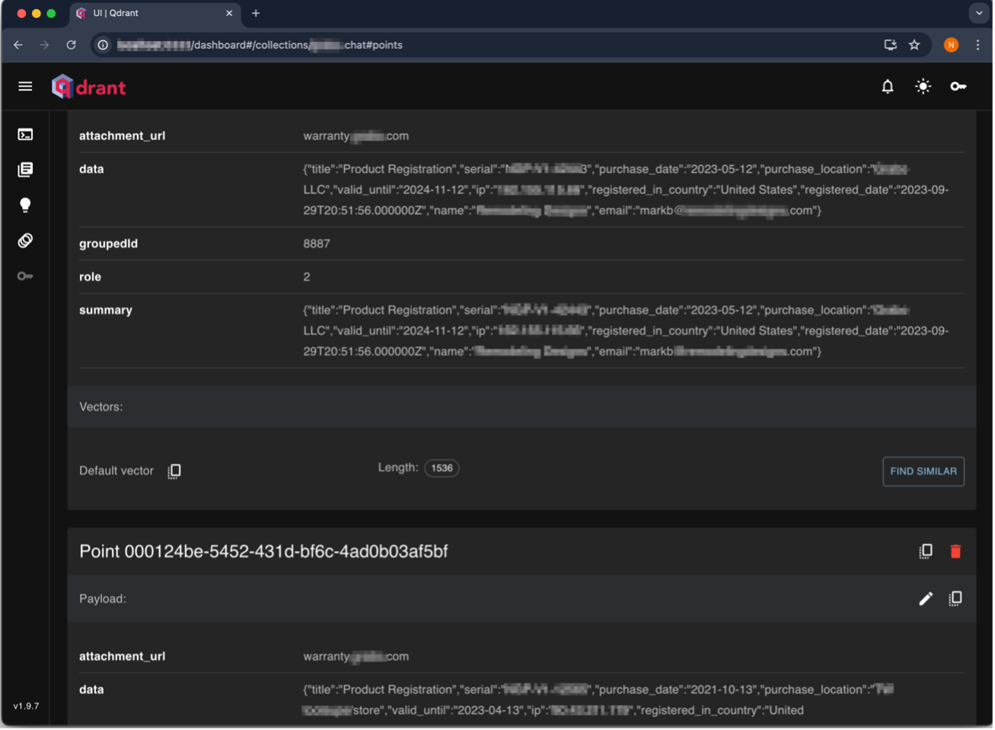Click the Default vector label
Image resolution: width=995 pixels, height=730 pixels.
point(116,471)
